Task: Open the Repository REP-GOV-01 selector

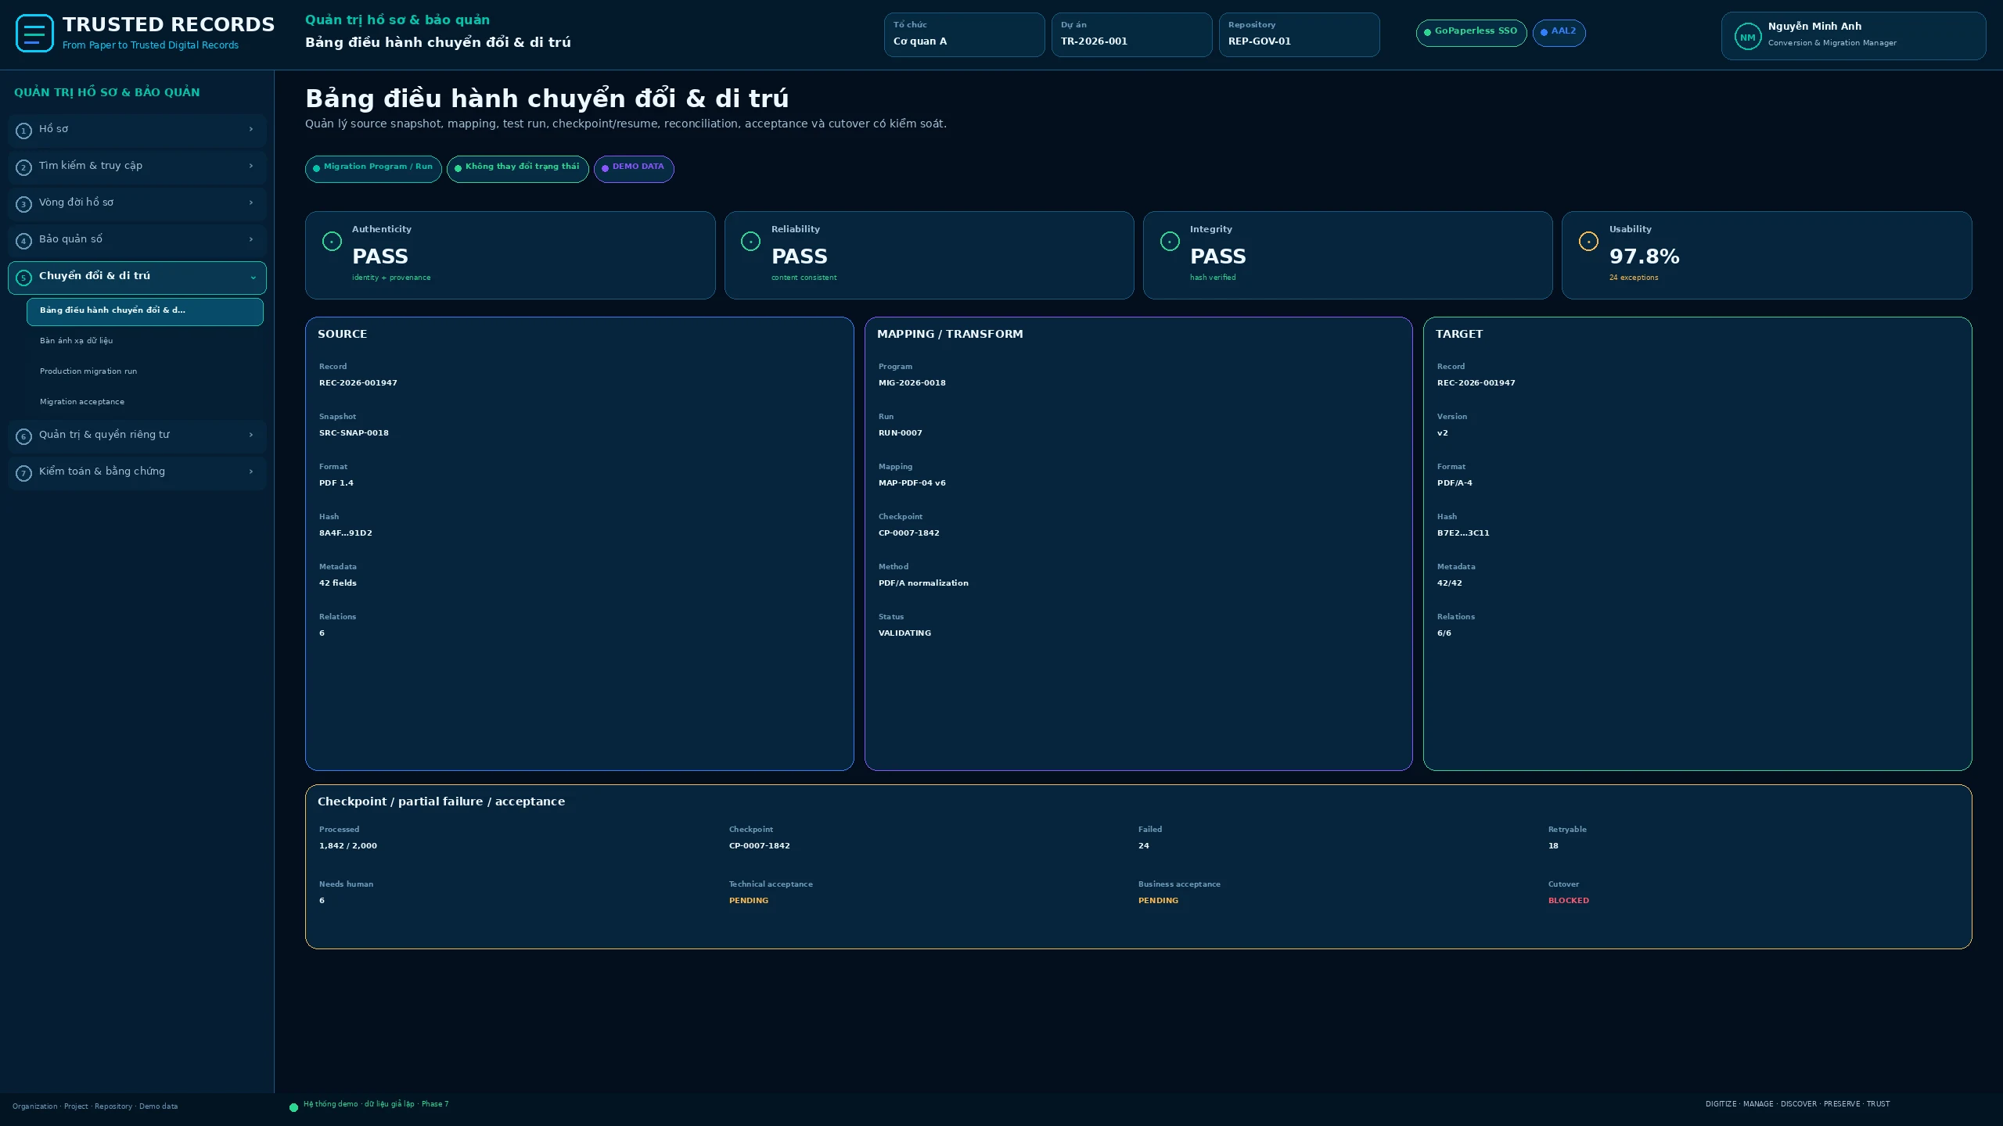Action: coord(1299,34)
